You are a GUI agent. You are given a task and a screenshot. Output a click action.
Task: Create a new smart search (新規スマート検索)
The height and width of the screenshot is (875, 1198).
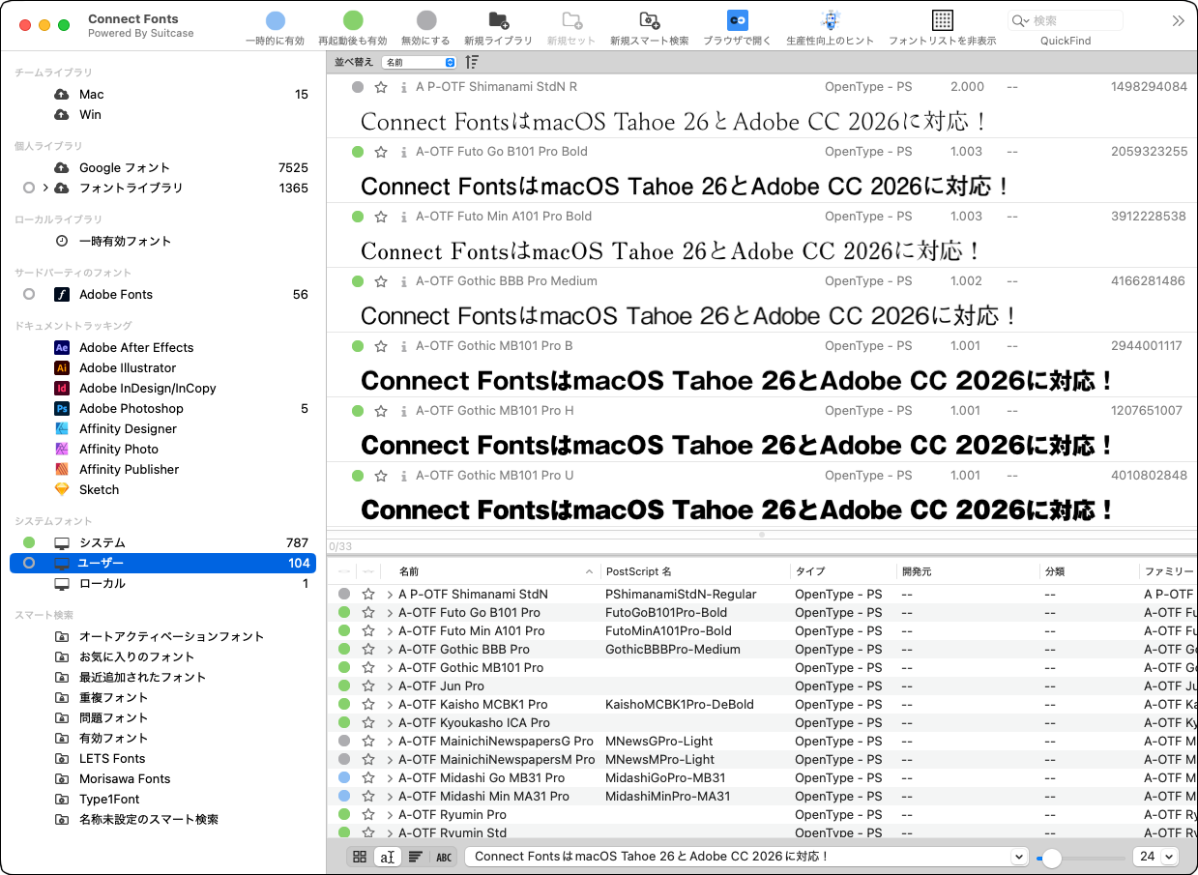650,28
